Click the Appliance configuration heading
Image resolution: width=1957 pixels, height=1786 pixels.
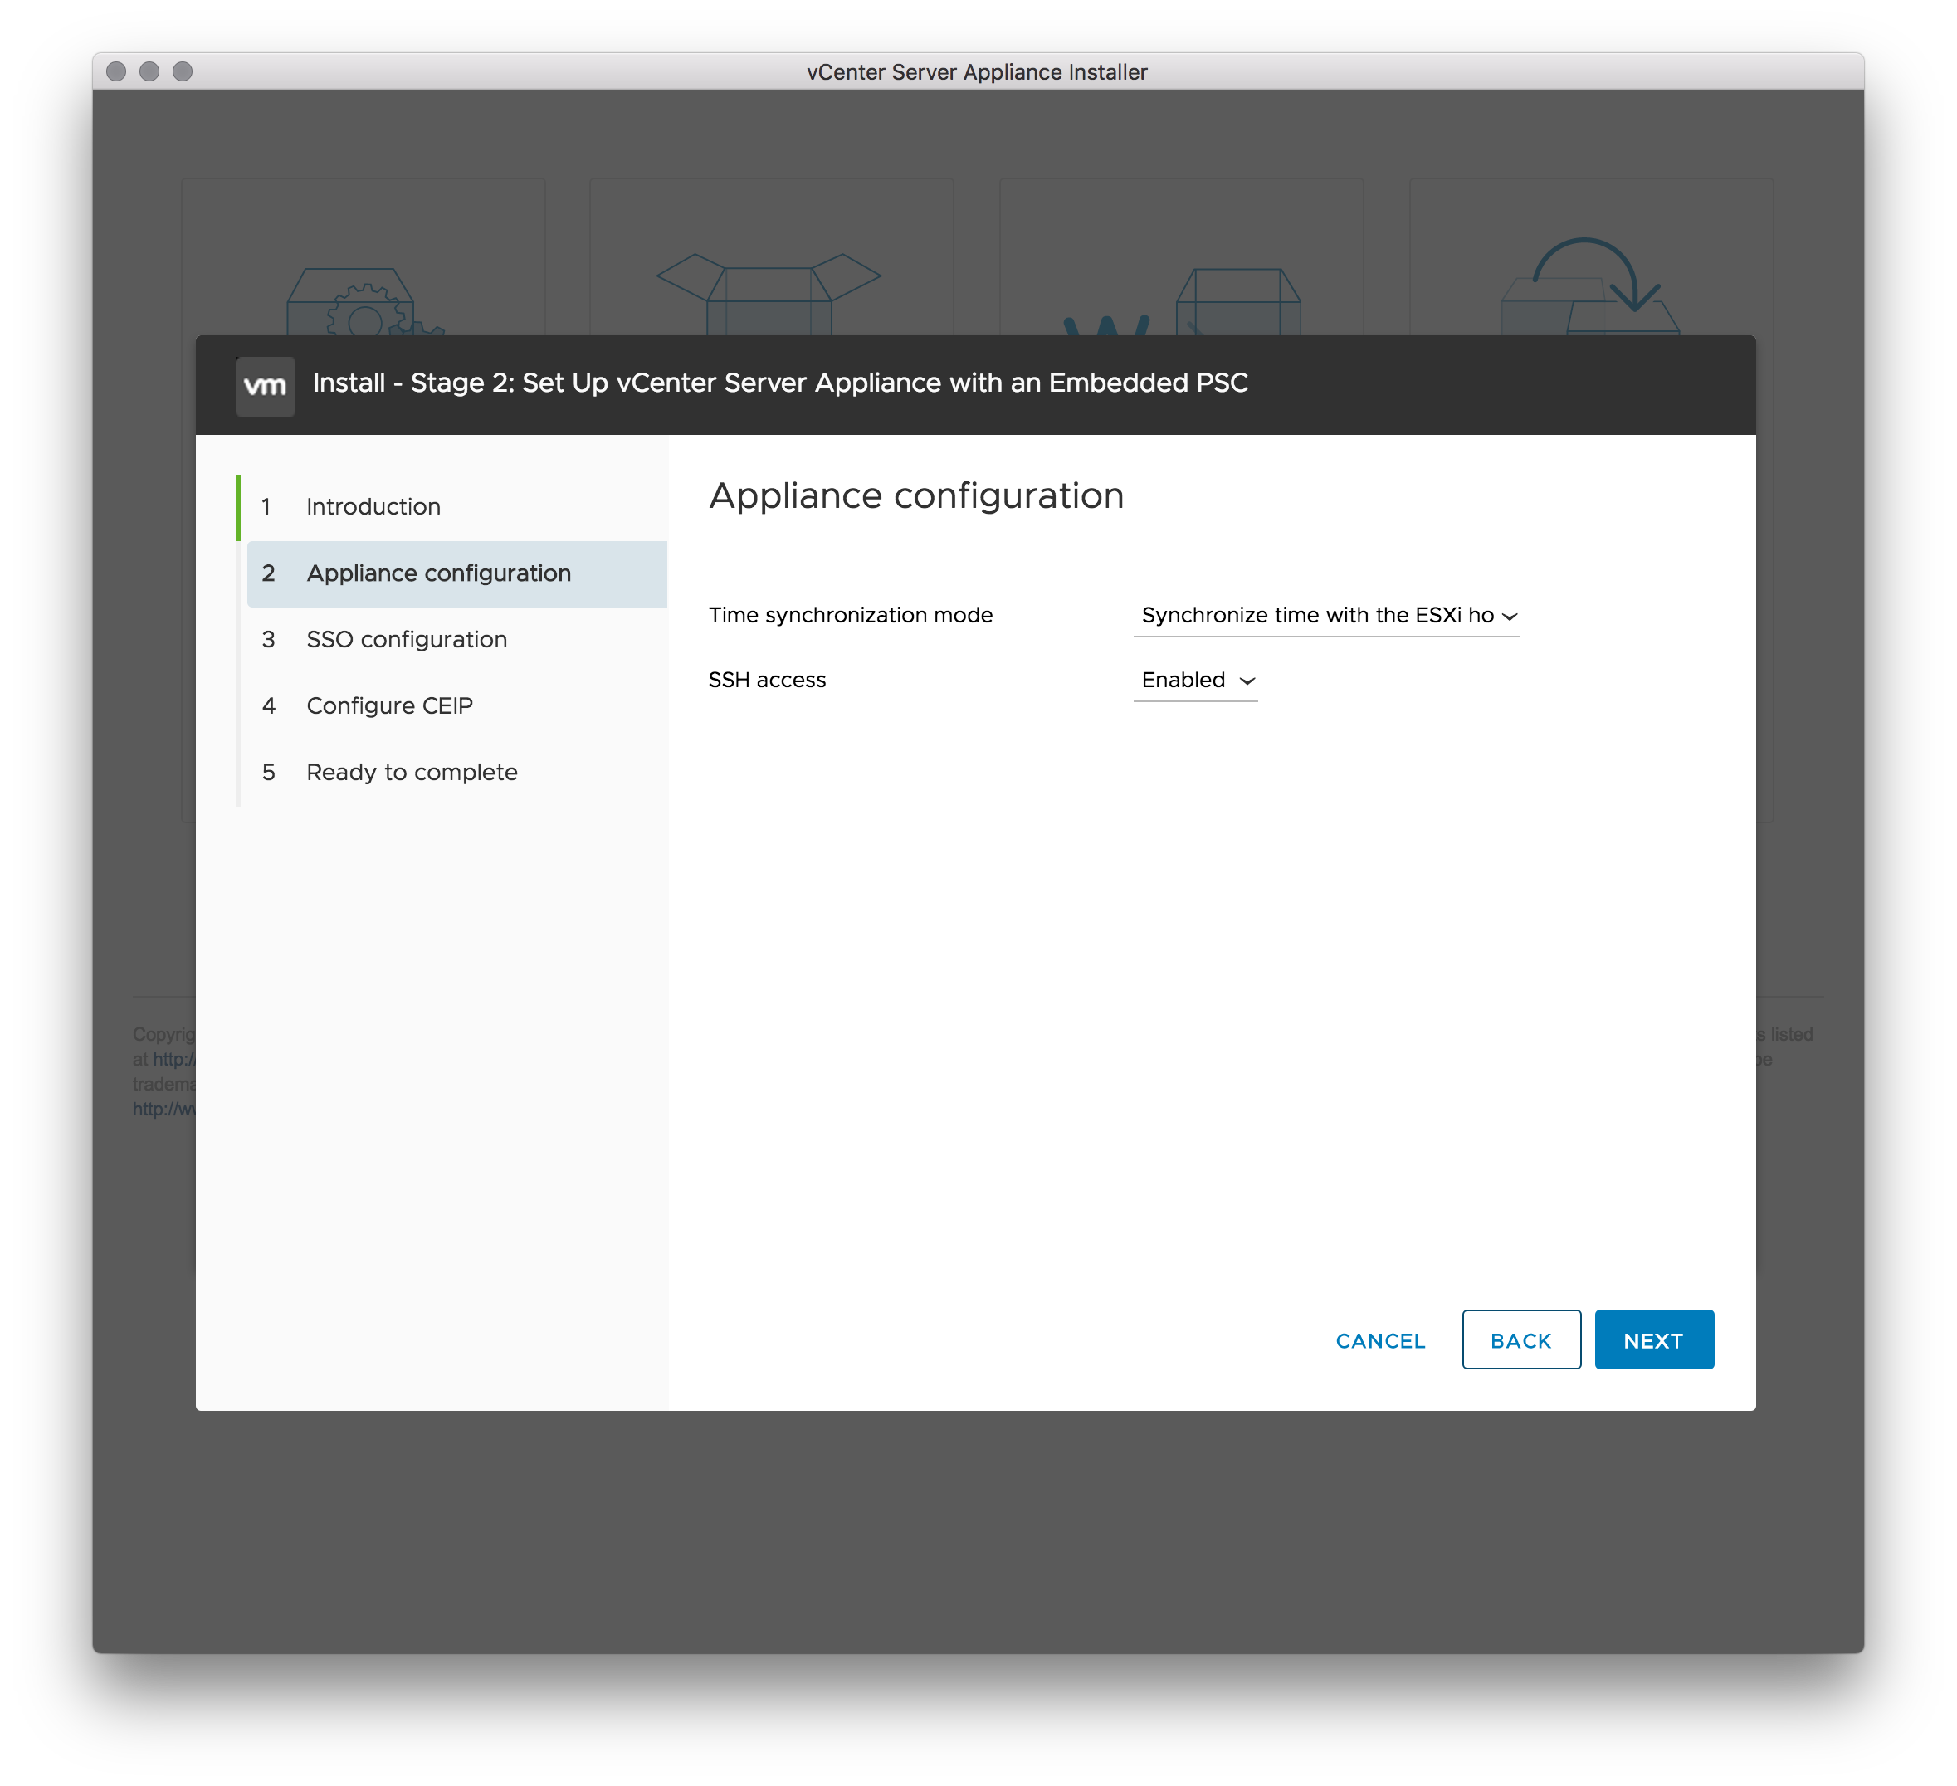(x=916, y=496)
